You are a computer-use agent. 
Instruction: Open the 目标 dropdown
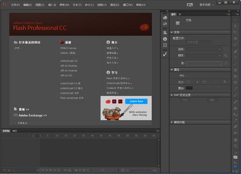(204, 49)
